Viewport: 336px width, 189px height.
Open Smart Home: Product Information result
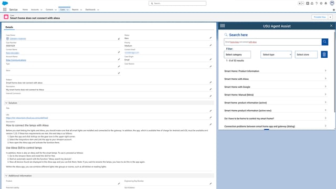275,71
